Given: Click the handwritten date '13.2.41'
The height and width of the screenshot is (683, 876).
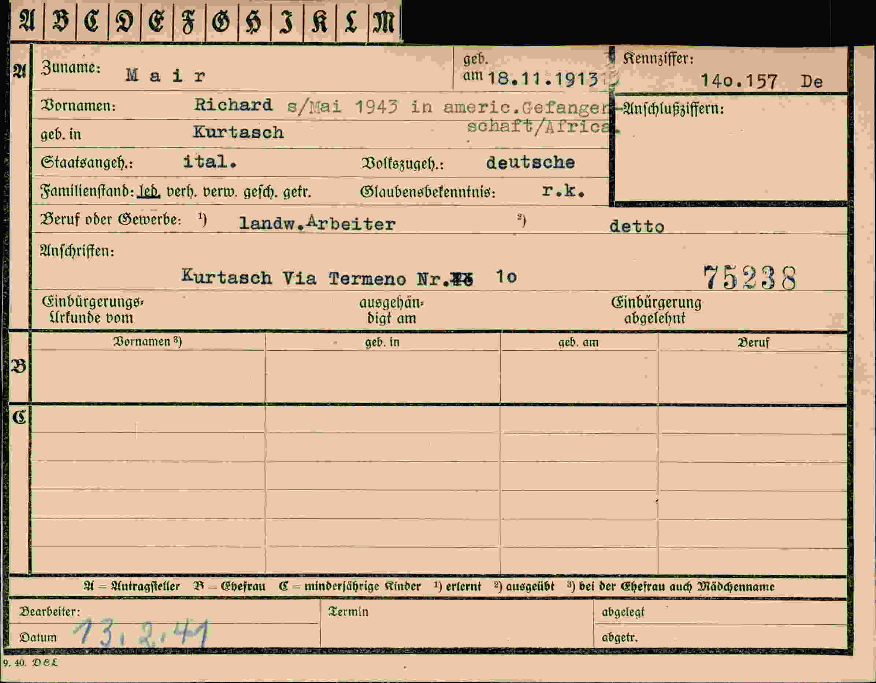Looking at the screenshot, I should point(142,633).
